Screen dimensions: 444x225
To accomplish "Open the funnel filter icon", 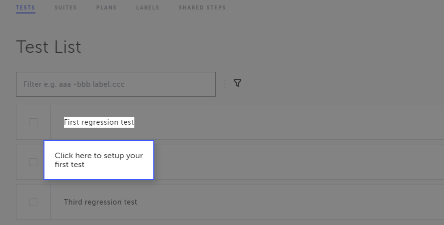I will pyautogui.click(x=237, y=83).
